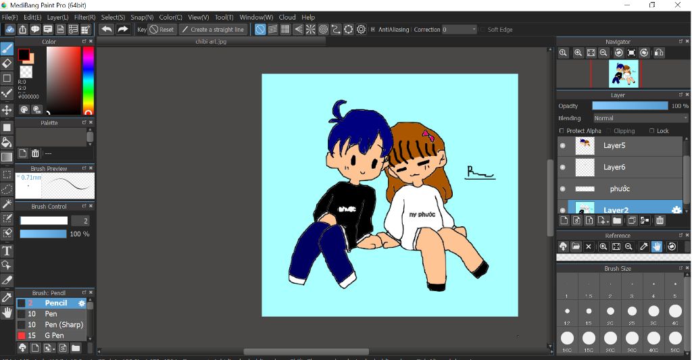Choose the Gradient tool

[x=7, y=157]
